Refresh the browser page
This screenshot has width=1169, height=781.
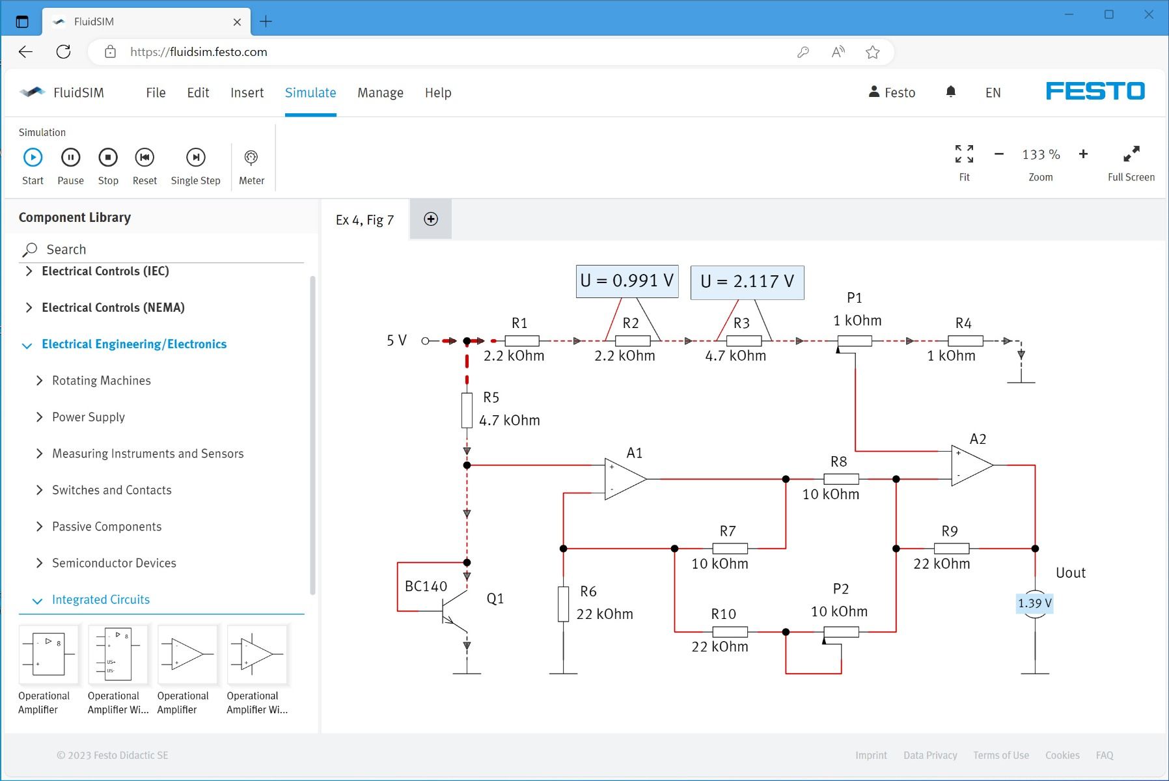point(63,51)
